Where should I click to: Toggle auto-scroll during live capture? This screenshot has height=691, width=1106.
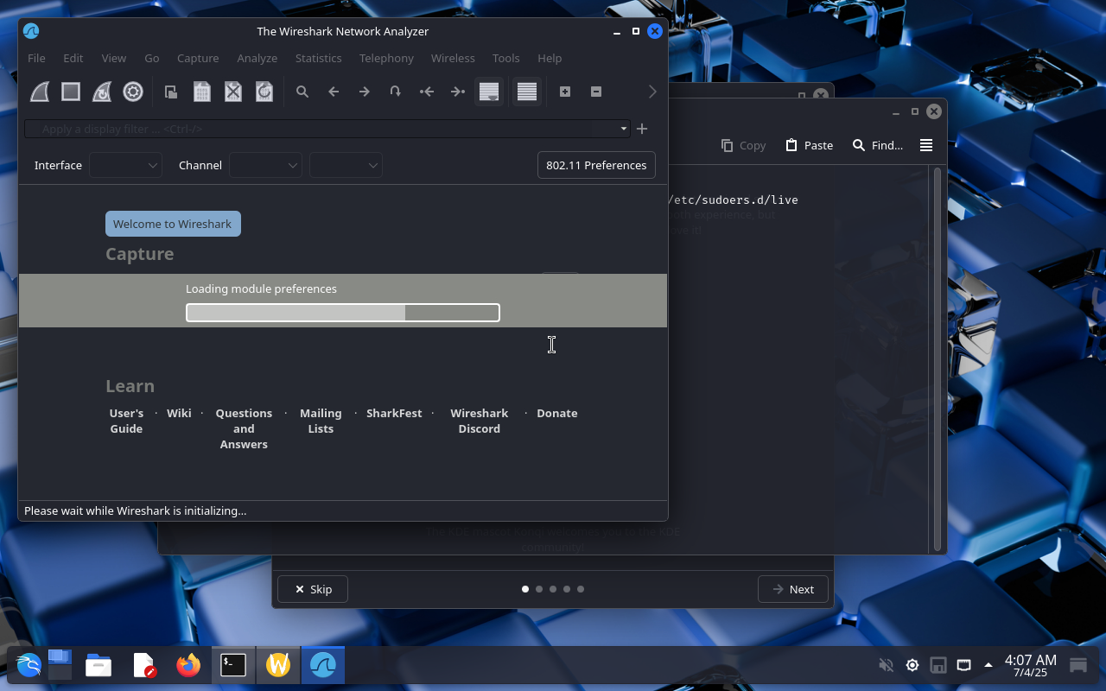click(x=489, y=92)
